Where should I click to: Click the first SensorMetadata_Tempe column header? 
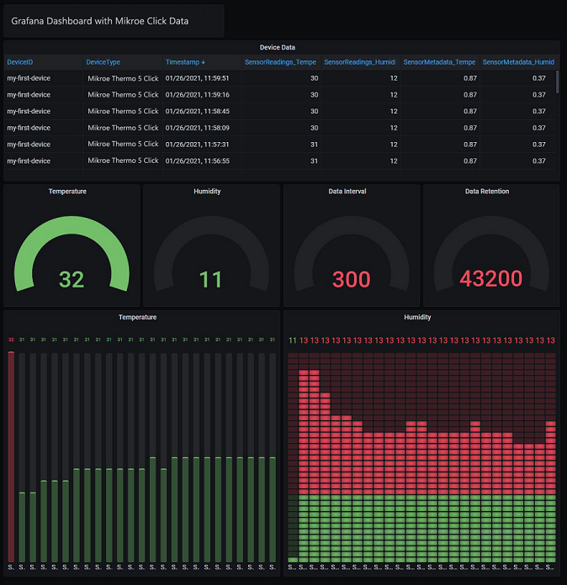point(439,62)
